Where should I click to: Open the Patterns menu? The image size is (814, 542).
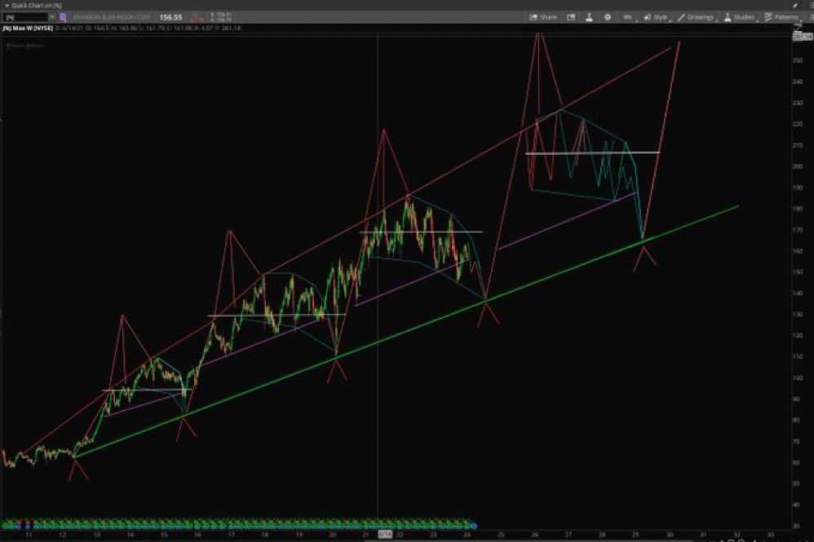(782, 17)
